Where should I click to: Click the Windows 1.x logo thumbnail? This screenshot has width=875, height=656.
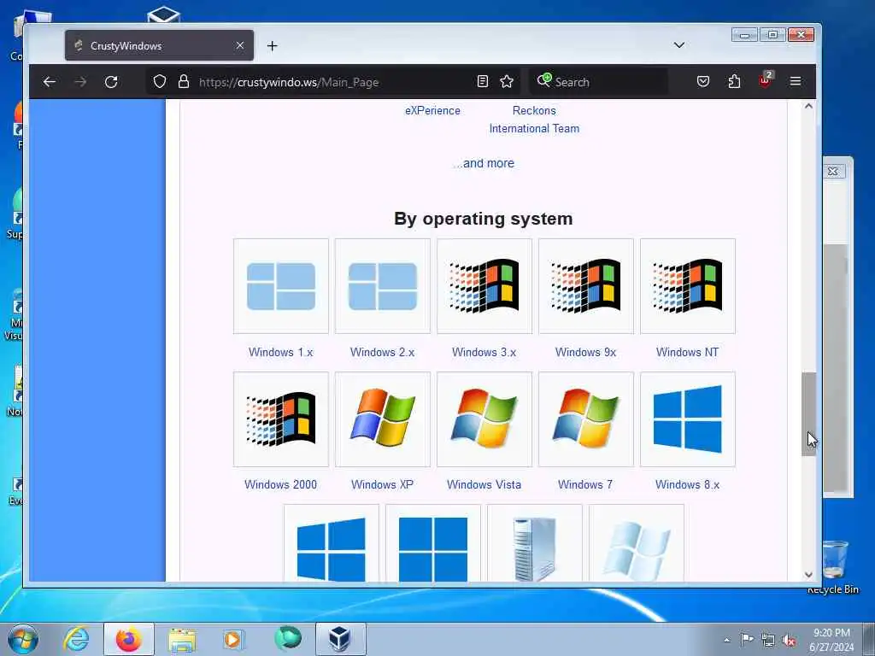point(280,286)
